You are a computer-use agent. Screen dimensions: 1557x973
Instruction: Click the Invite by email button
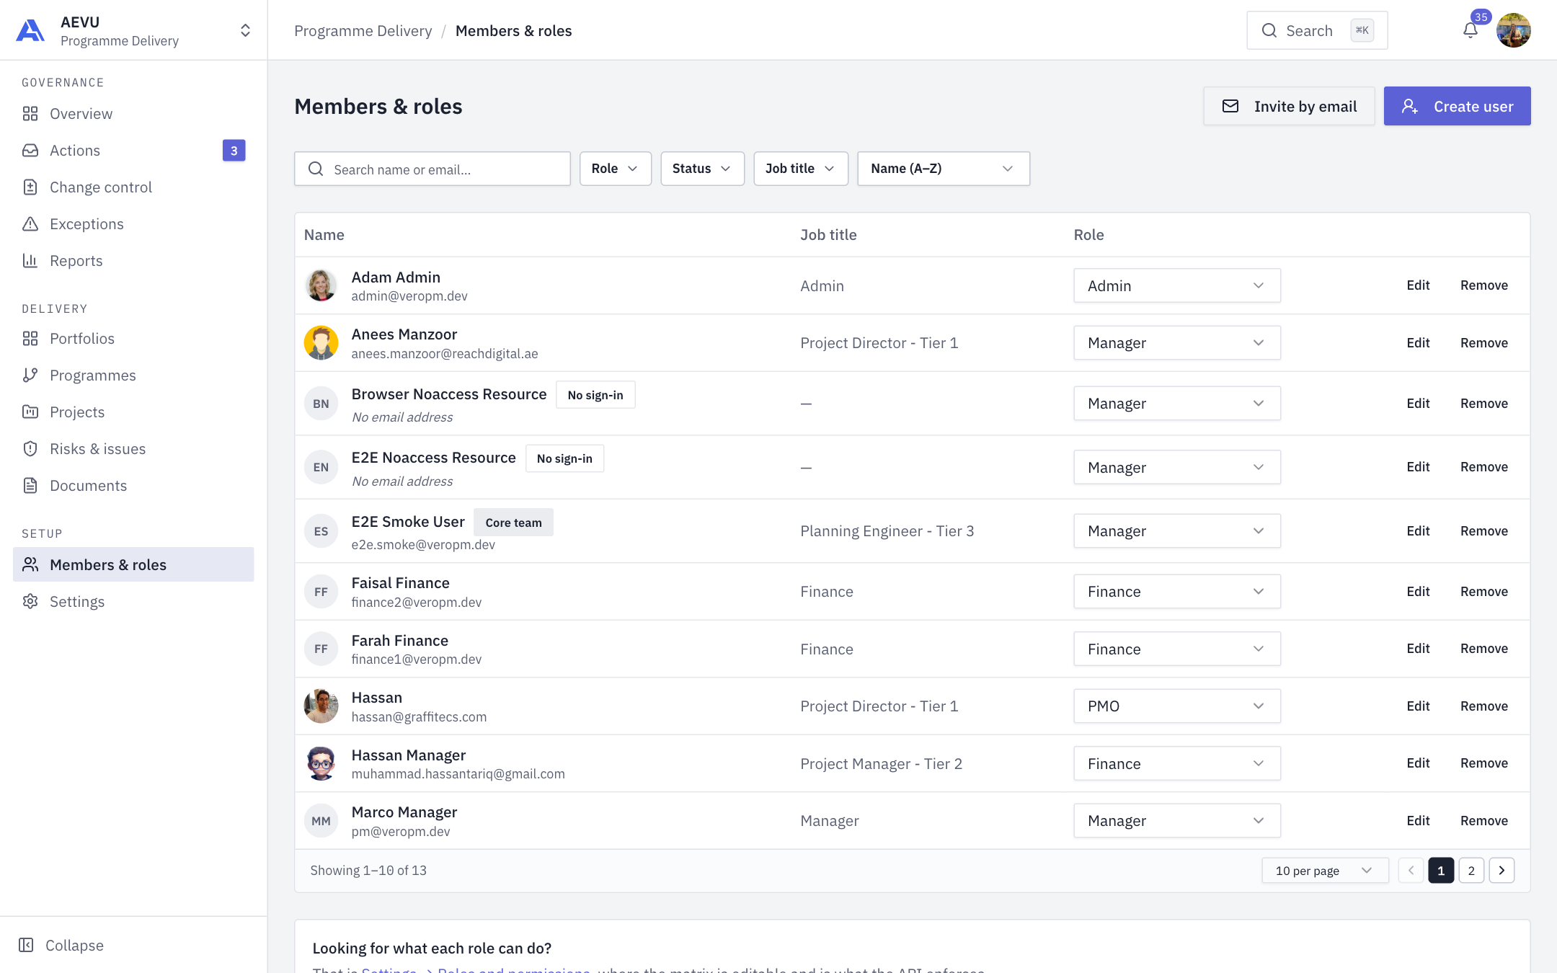(1289, 106)
